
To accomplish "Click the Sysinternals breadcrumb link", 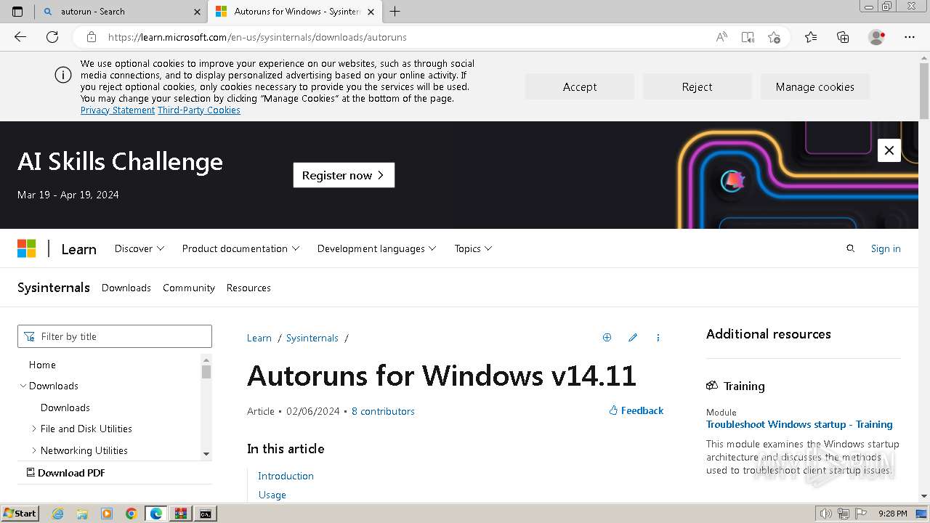I will (312, 338).
